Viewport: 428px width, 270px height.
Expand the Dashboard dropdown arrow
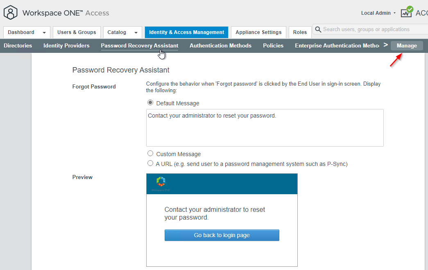tap(44, 32)
